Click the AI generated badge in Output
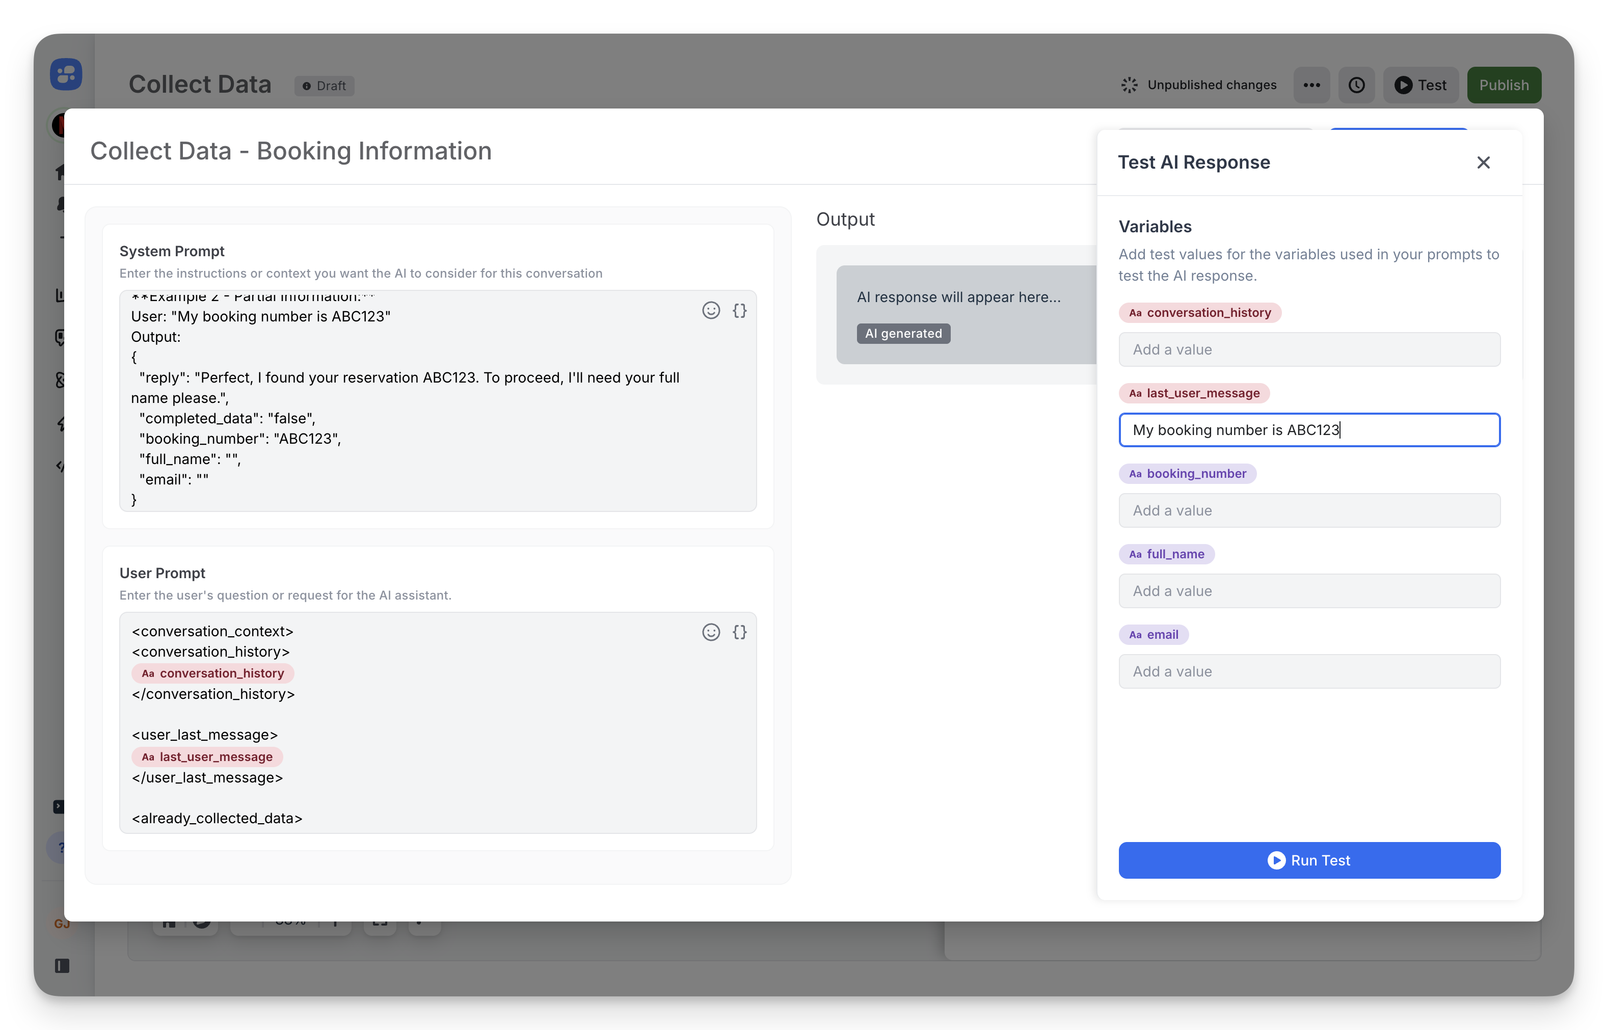This screenshot has height=1030, width=1608. click(903, 333)
